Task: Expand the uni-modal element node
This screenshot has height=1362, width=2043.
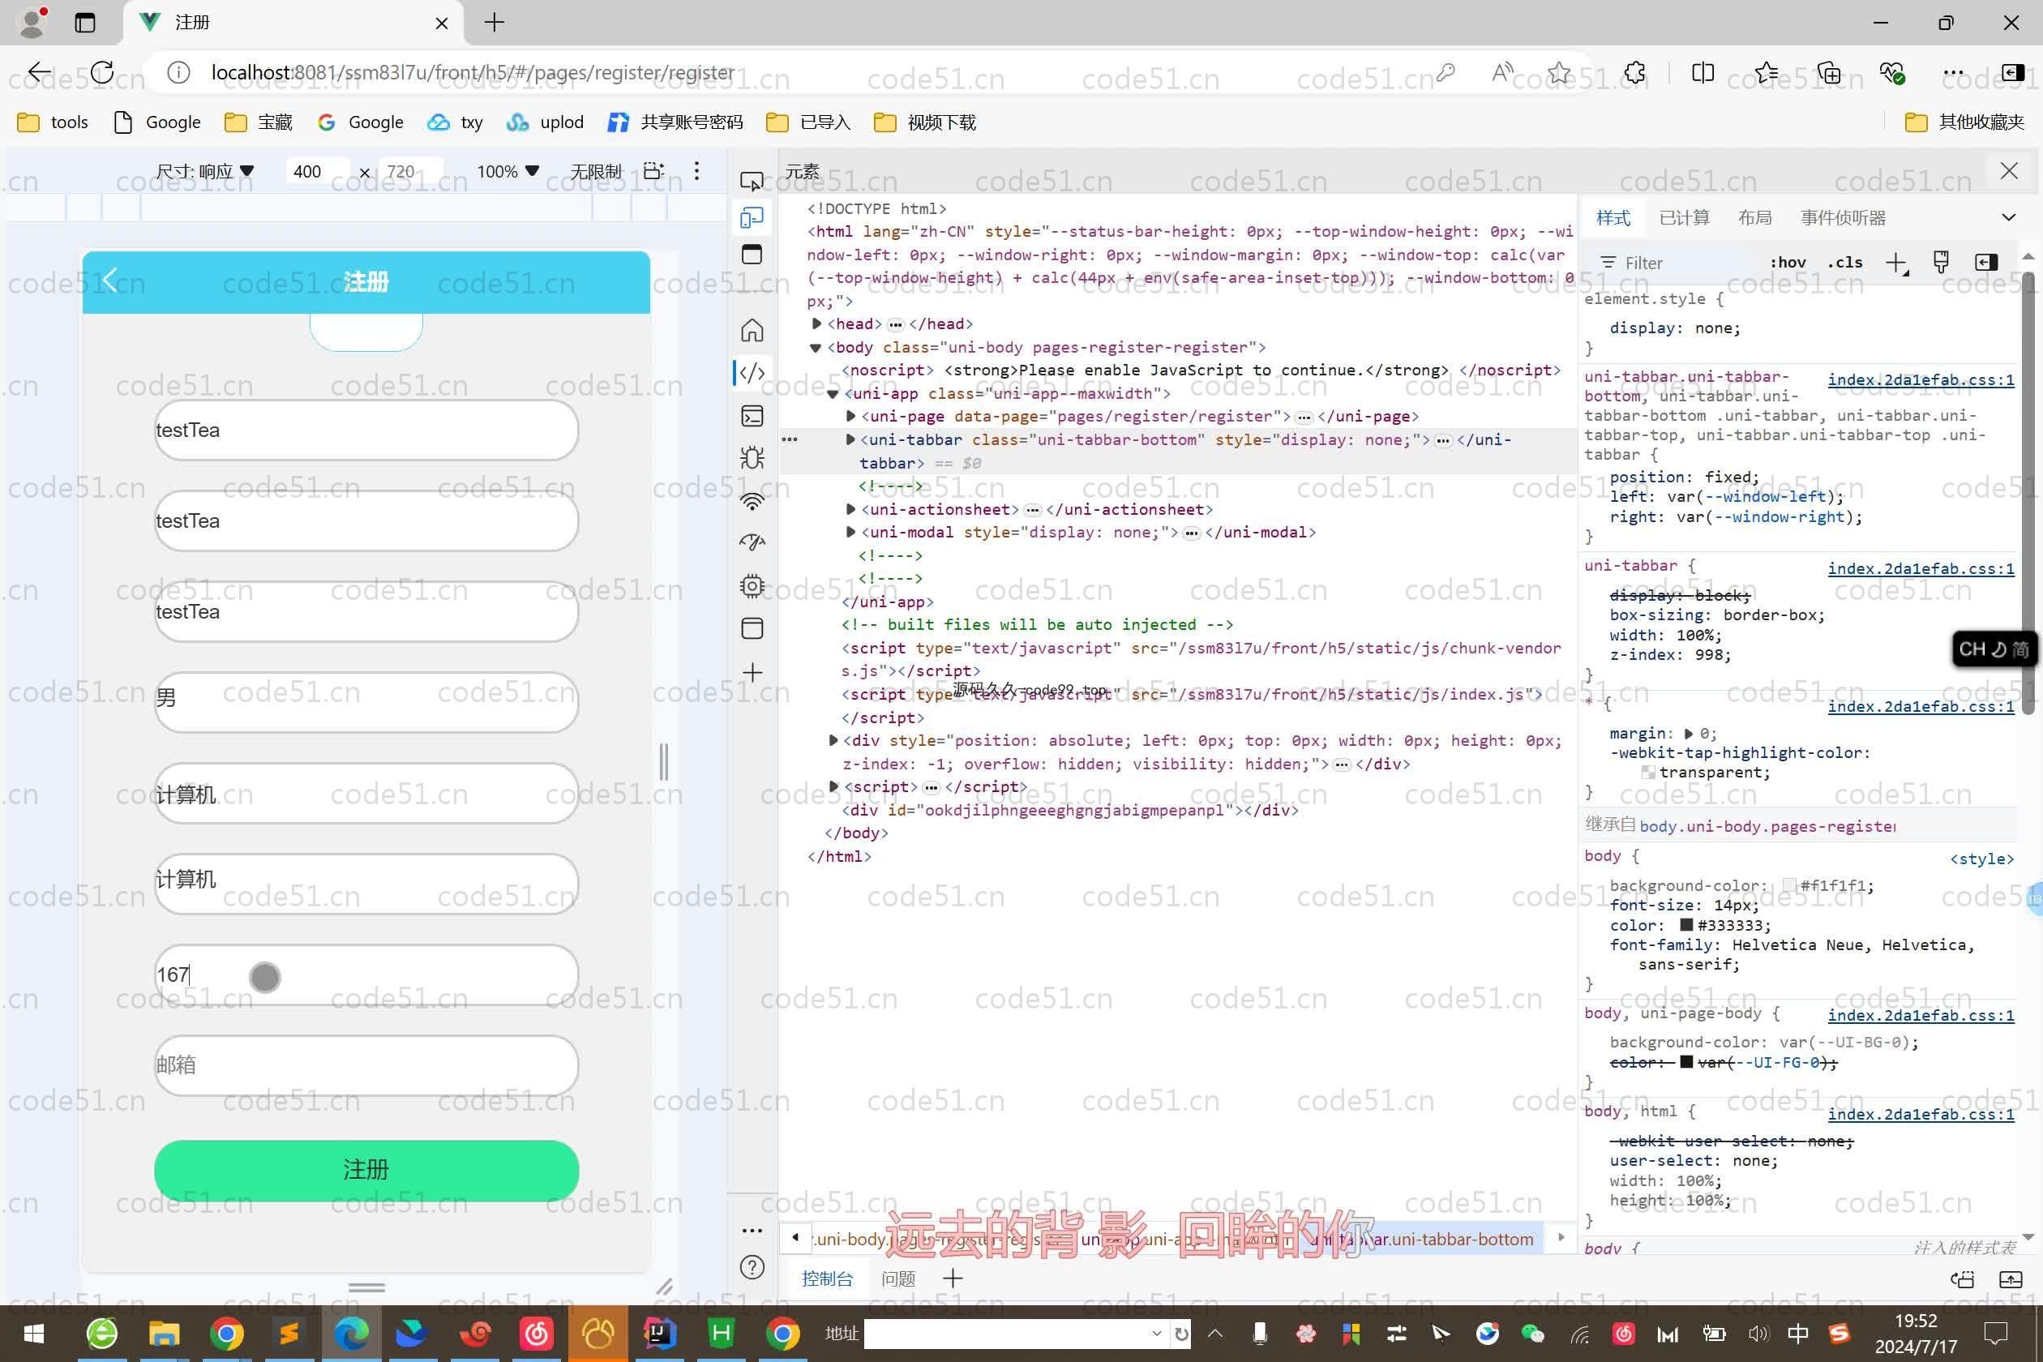Action: pos(850,532)
